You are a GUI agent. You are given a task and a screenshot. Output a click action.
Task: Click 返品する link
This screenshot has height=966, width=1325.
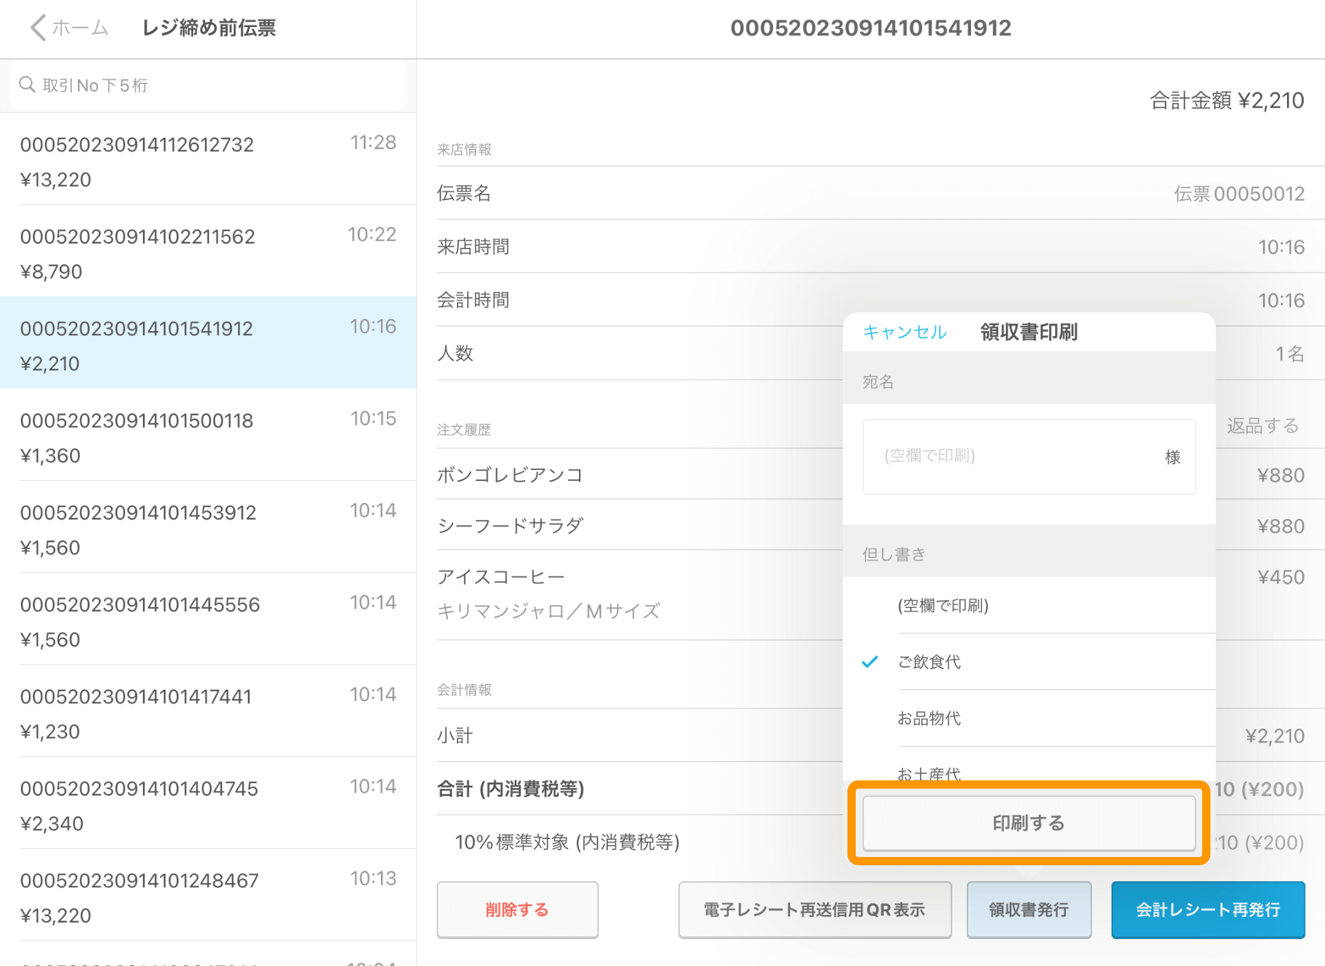(x=1263, y=425)
